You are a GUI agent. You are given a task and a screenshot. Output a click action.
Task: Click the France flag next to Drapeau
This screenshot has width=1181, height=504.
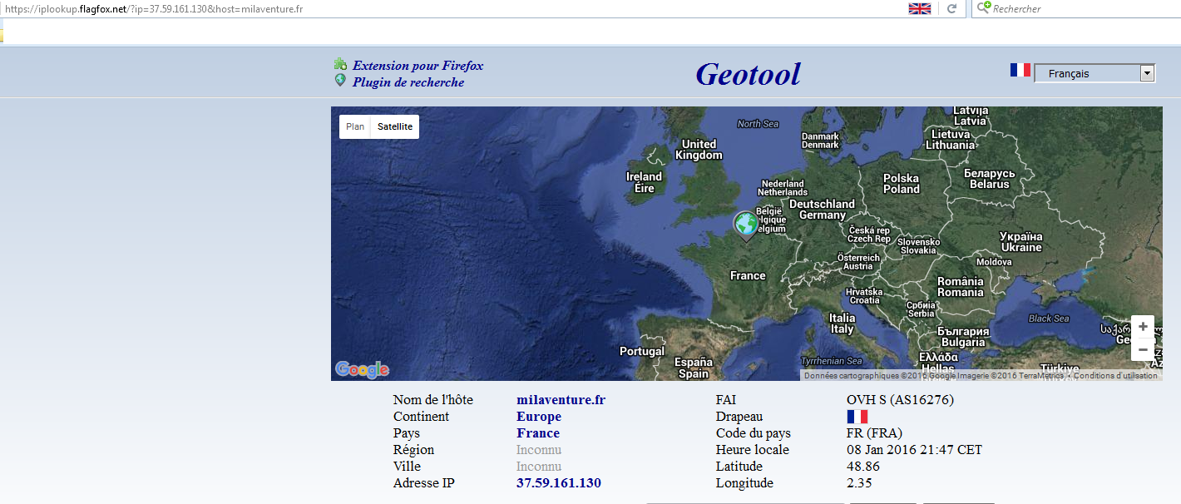(x=857, y=417)
